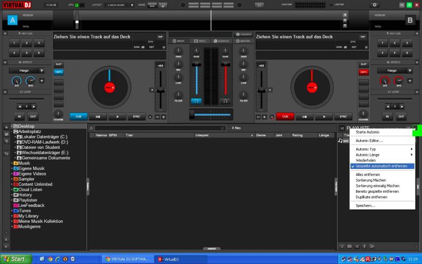Nudge deck A pitch up with plus icon
Image resolution: width=422 pixels, height=264 pixels.
click(x=164, y=117)
